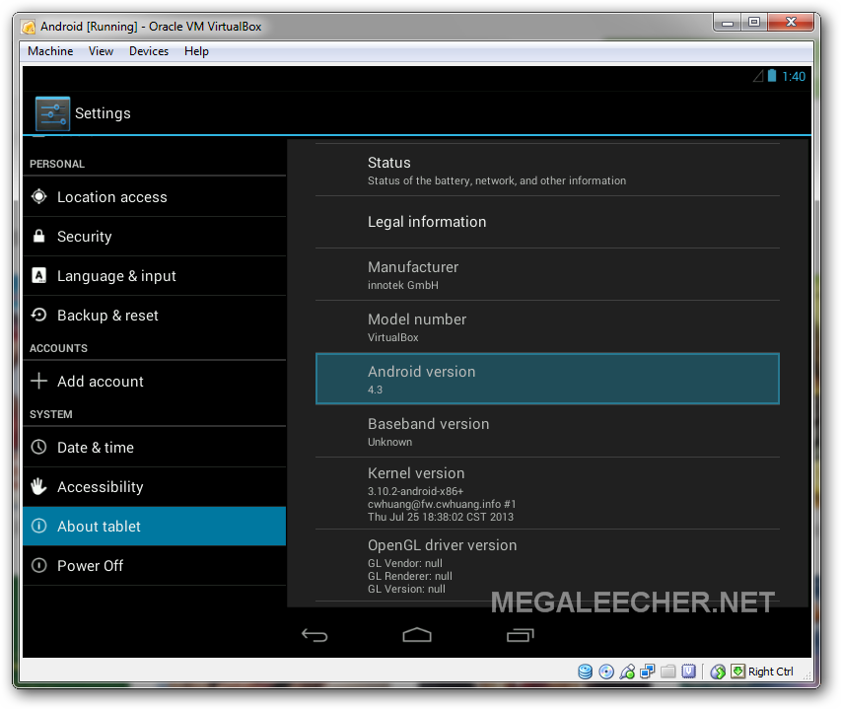Tap the OpenGL driver version row

(x=547, y=565)
